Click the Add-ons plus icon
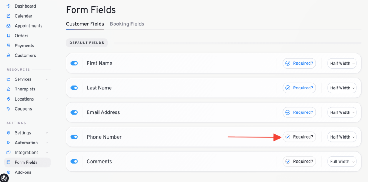The width and height of the screenshot is (368, 182). click(x=9, y=172)
